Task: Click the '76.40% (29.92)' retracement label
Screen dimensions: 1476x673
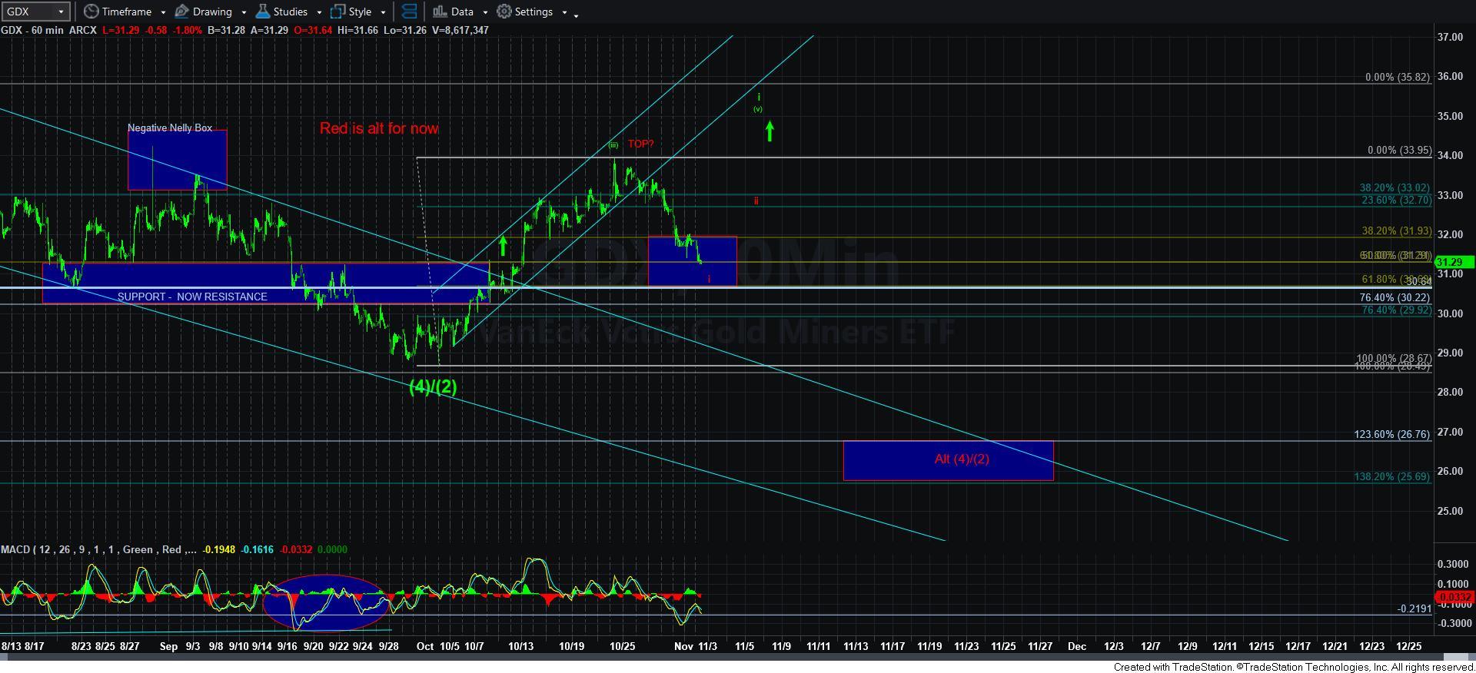Action: (x=1397, y=310)
